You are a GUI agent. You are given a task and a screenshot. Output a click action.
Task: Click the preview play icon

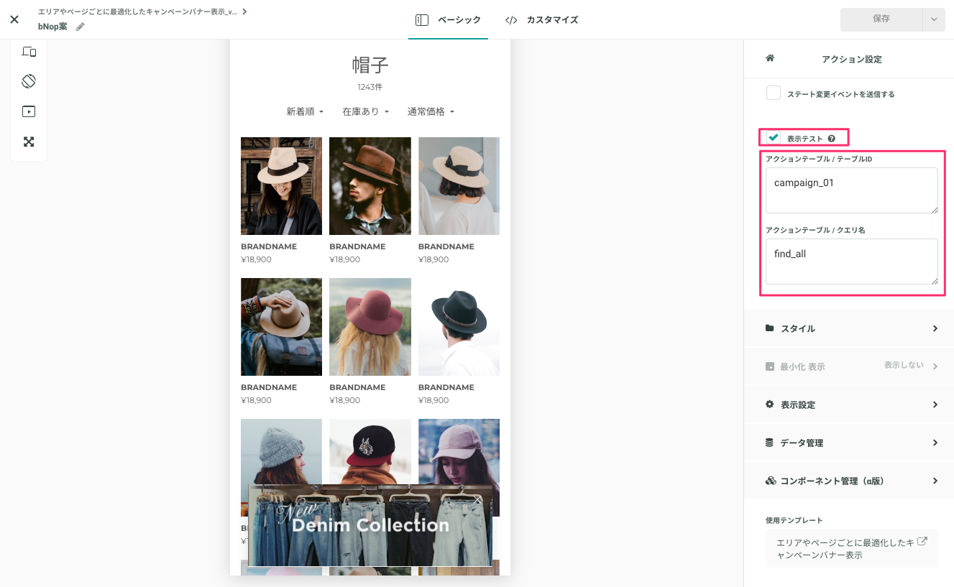point(29,111)
